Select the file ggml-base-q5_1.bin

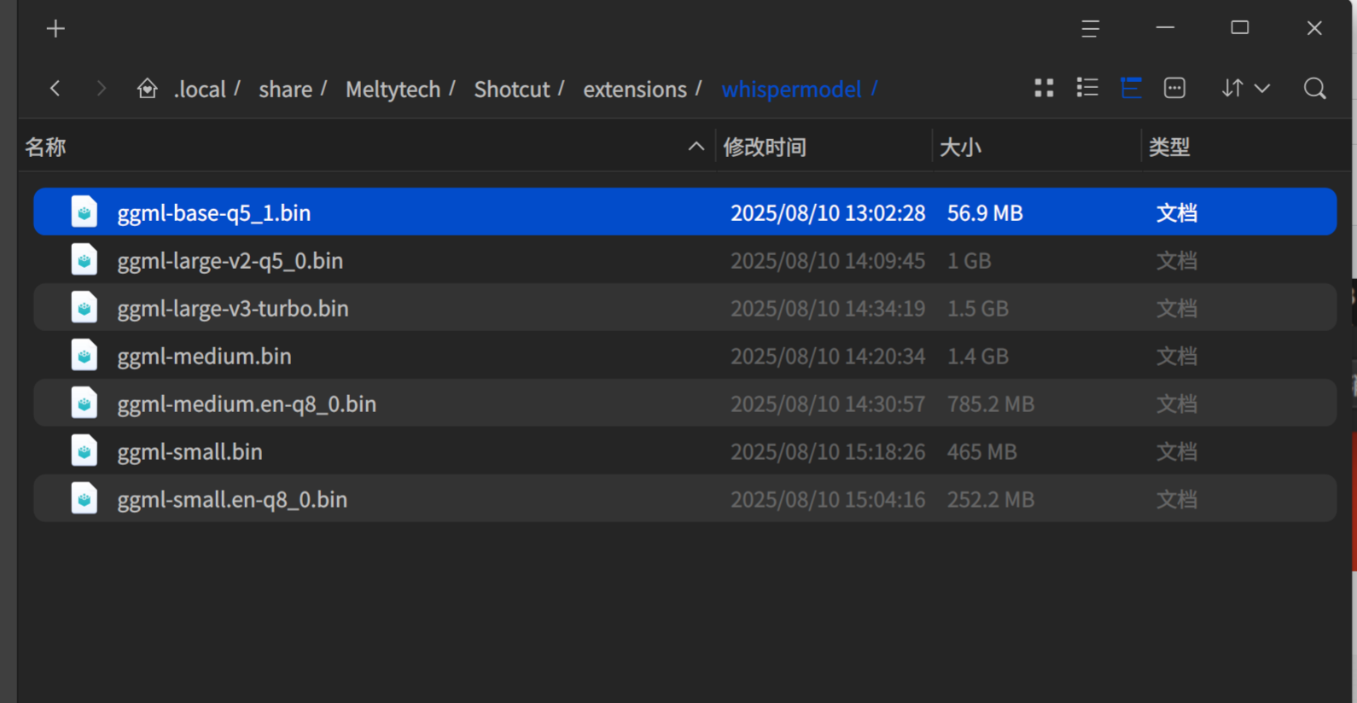684,212
